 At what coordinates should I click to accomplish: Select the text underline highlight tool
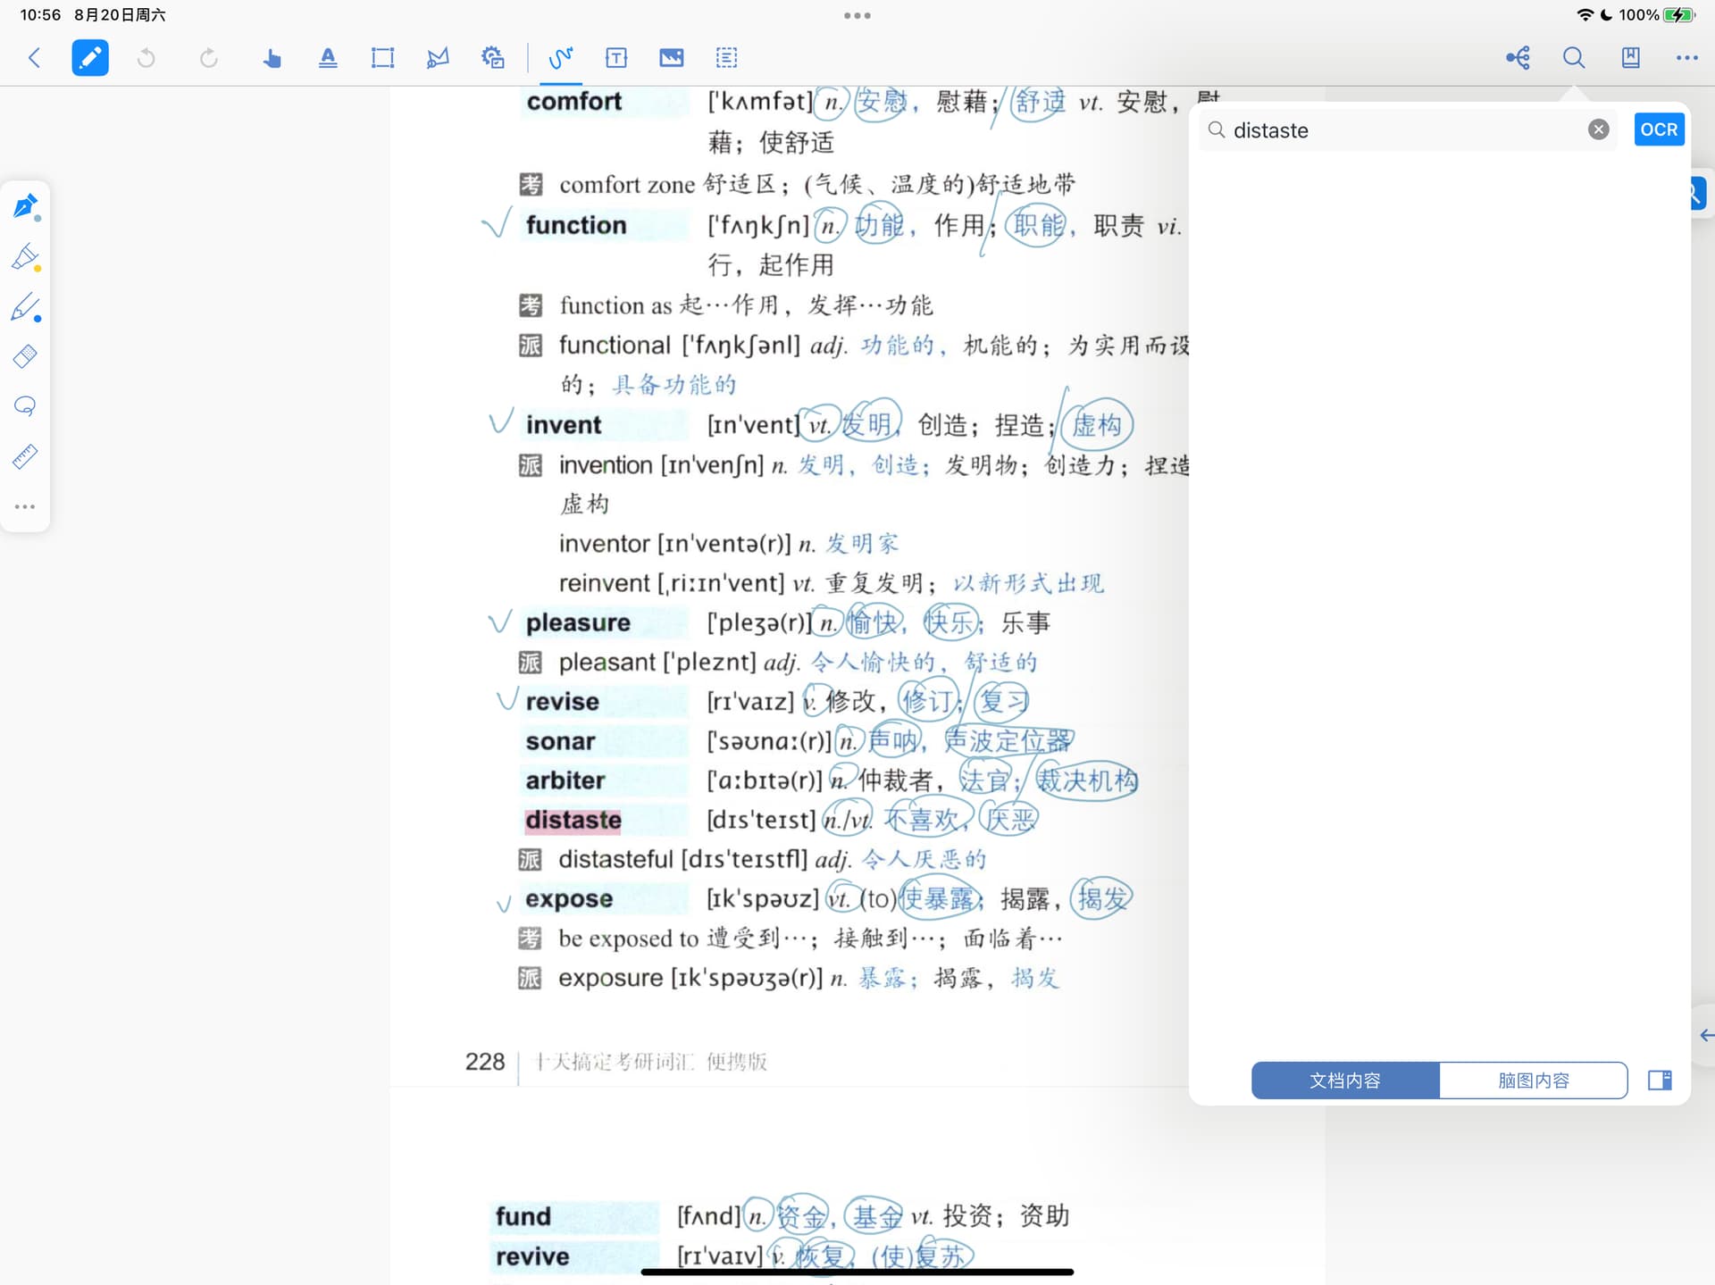click(328, 58)
